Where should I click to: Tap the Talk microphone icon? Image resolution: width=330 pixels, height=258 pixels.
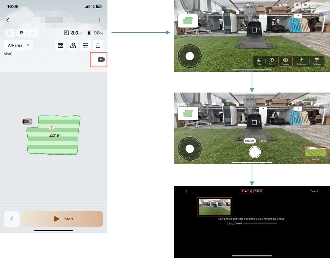tap(259, 61)
